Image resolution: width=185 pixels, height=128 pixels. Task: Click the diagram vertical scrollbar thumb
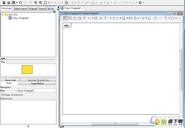181,70
